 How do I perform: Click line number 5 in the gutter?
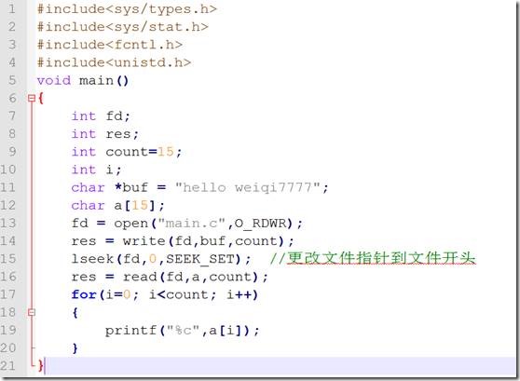[12, 80]
